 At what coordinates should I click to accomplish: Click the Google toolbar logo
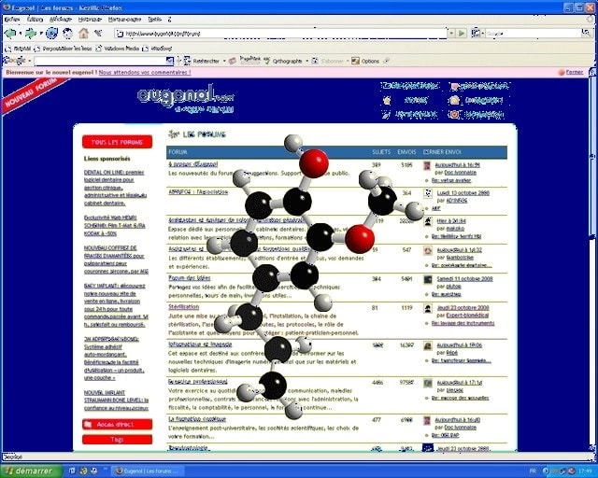[14, 61]
